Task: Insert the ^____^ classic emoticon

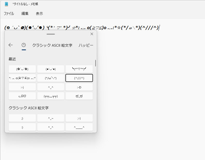Action: (x=79, y=127)
